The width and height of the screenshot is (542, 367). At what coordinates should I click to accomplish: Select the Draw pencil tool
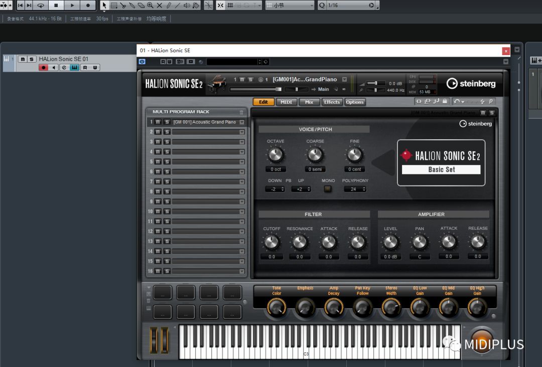coord(169,5)
